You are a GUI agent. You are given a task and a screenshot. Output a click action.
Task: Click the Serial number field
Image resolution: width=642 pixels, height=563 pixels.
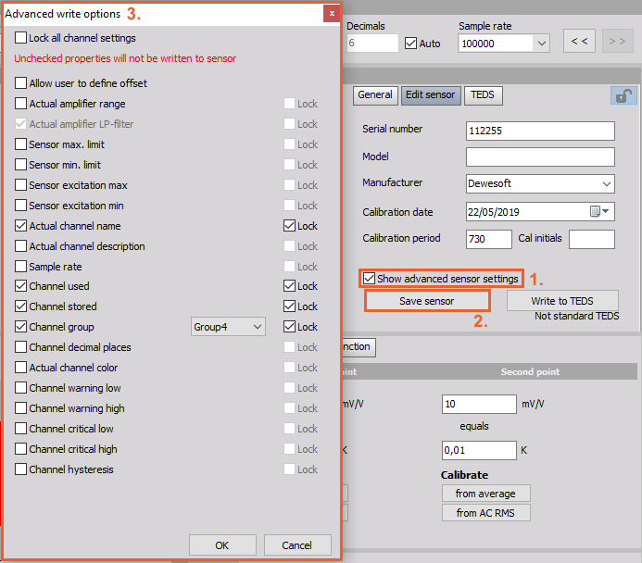pyautogui.click(x=540, y=131)
